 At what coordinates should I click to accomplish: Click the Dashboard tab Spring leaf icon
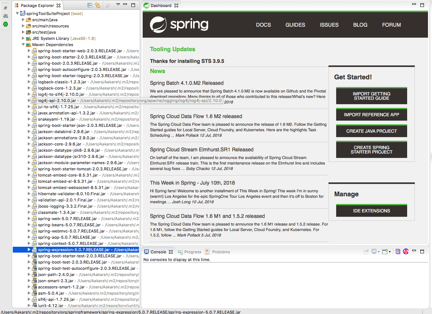[x=147, y=5]
